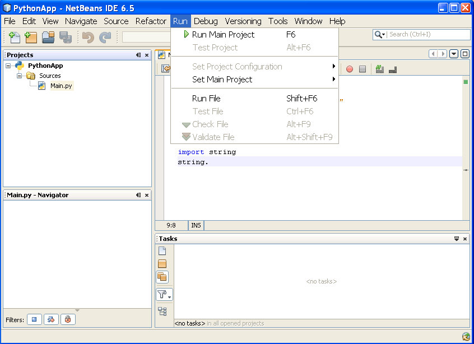Minimize the Main.py Navigator panel
The image size is (474, 344).
138,195
